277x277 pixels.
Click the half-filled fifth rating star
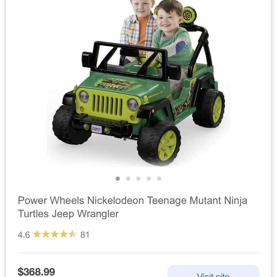tap(72, 234)
